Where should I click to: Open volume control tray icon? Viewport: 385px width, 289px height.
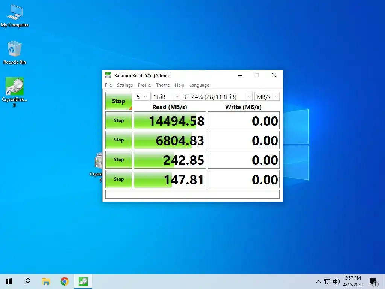click(336, 281)
